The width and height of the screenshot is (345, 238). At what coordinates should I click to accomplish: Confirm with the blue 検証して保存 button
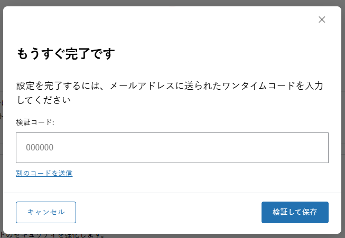(295, 212)
